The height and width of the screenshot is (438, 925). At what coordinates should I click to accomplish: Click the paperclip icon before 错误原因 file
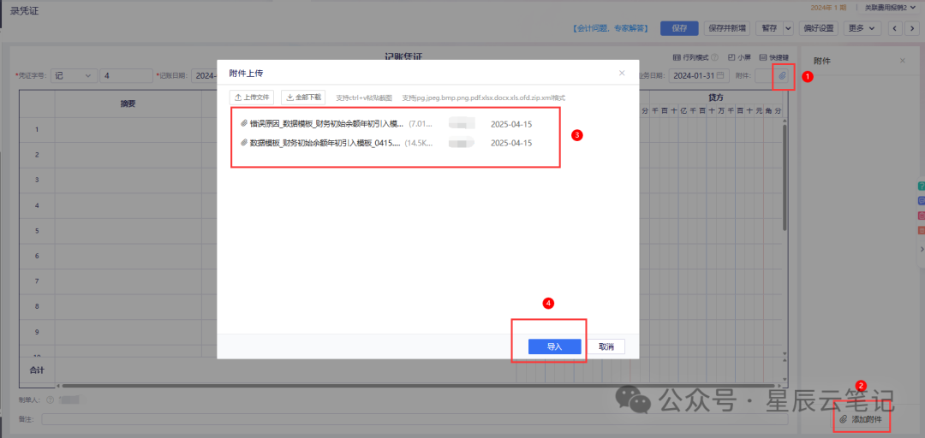tap(244, 124)
